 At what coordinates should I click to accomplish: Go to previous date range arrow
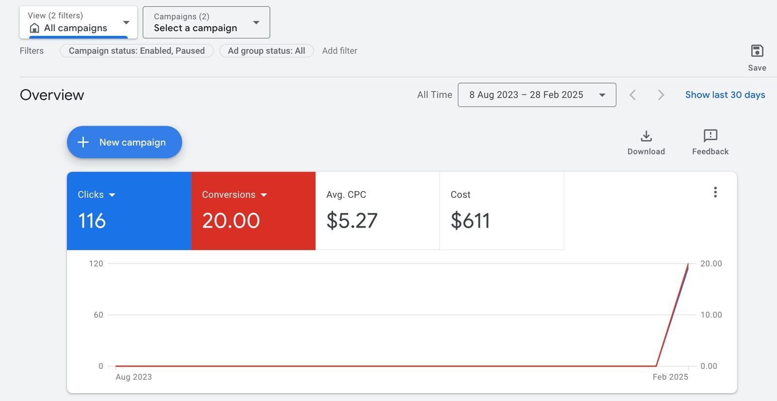coord(632,95)
